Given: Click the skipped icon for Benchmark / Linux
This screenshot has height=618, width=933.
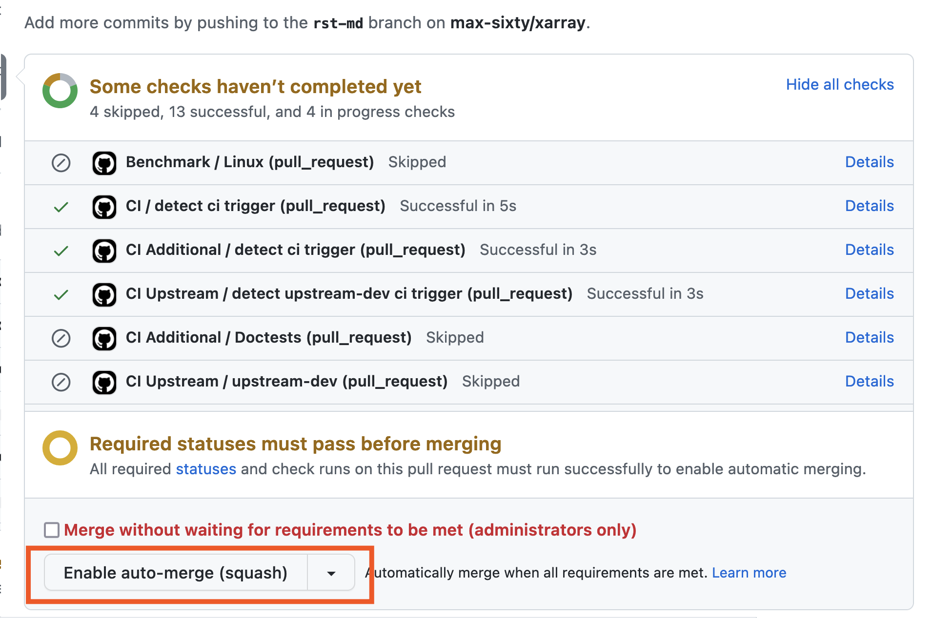Looking at the screenshot, I should coord(61,163).
